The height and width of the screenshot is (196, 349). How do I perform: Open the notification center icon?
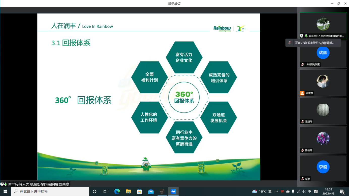coord(342,191)
